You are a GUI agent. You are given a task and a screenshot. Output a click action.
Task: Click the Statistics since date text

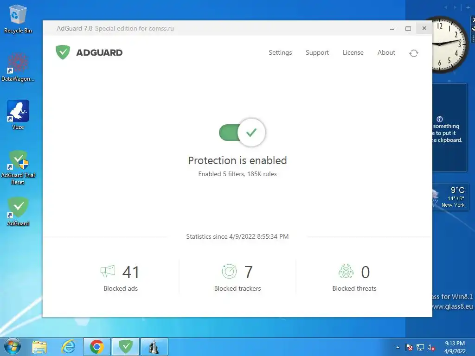(x=237, y=236)
